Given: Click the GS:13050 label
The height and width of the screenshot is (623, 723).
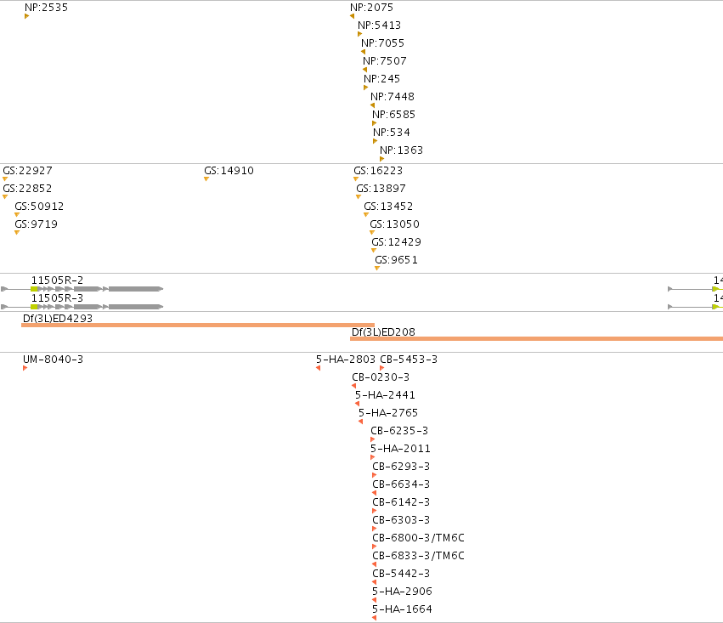Looking at the screenshot, I should 395,224.
